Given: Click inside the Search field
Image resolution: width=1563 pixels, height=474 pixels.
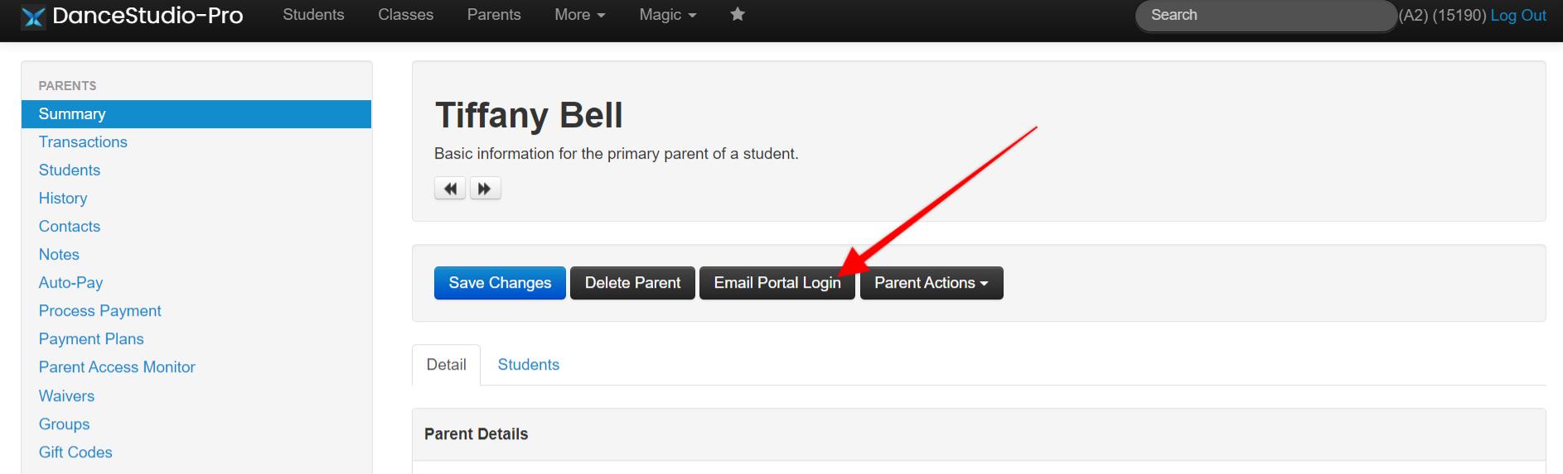Looking at the screenshot, I should pos(1266,16).
